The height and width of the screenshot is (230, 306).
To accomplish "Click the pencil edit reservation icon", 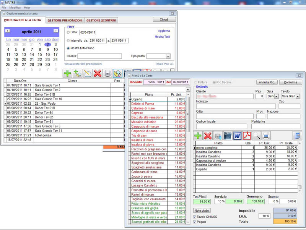I will pos(88,73).
